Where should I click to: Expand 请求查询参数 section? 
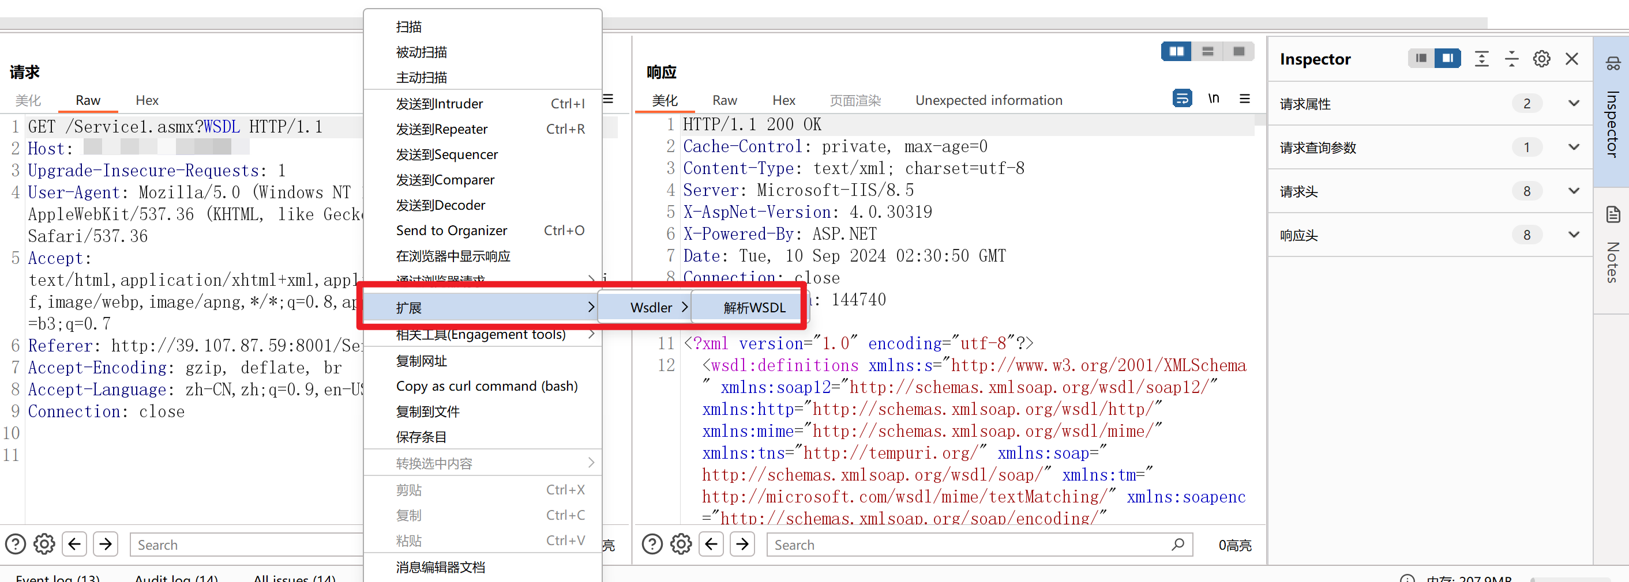click(1430, 148)
